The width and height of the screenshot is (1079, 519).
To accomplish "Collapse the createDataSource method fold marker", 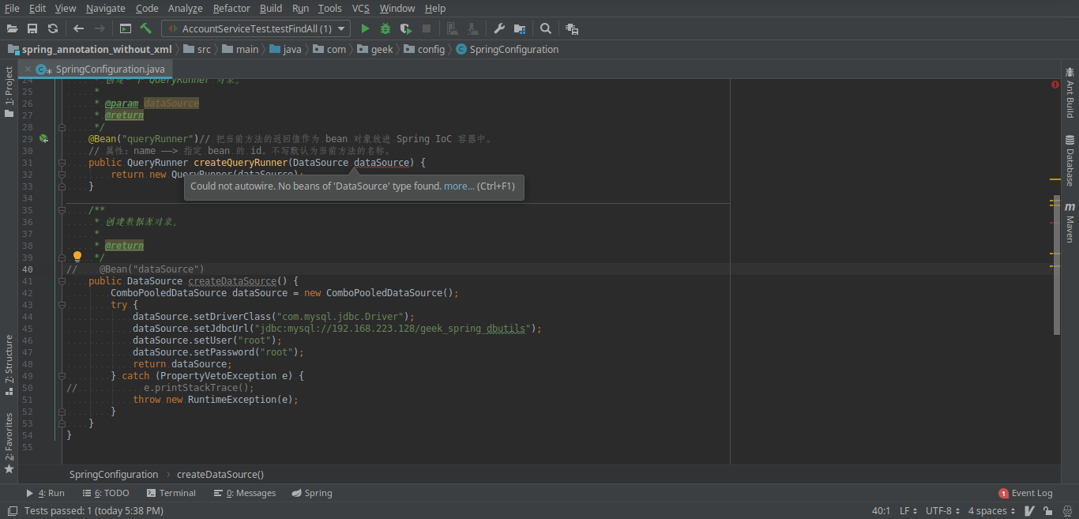I will (62, 281).
